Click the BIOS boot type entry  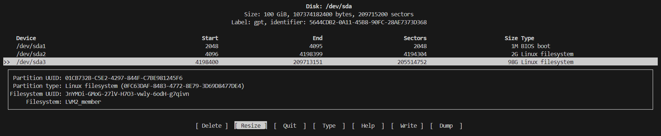(x=535, y=46)
